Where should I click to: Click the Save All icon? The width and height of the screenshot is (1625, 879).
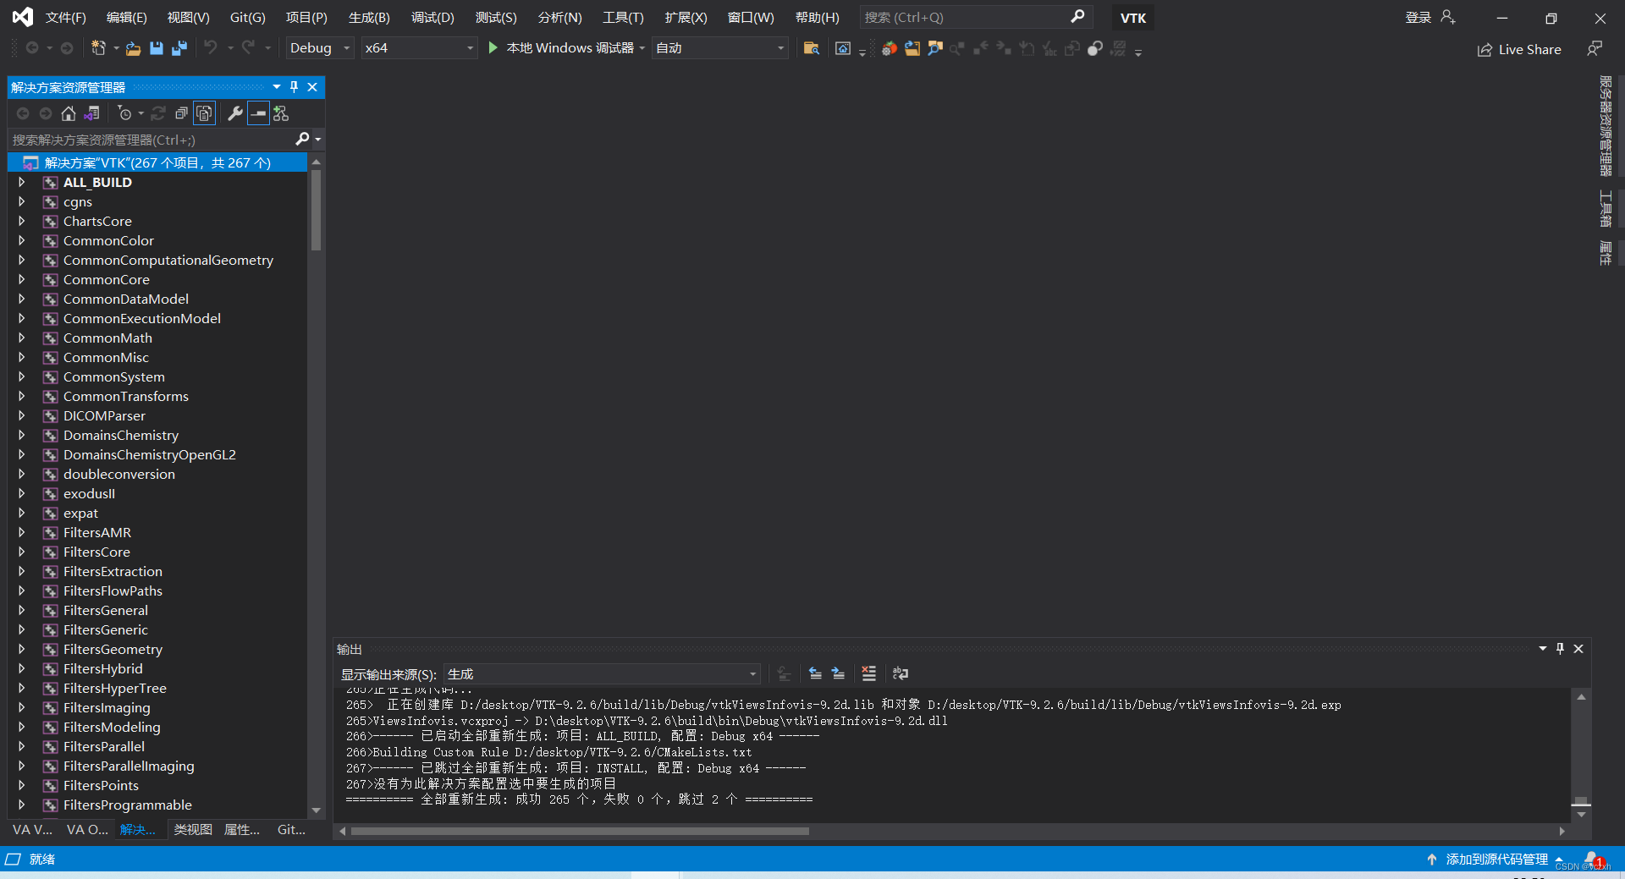pos(179,48)
